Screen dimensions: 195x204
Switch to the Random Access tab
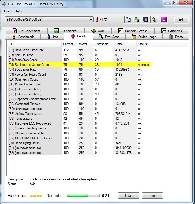[x=133, y=31]
